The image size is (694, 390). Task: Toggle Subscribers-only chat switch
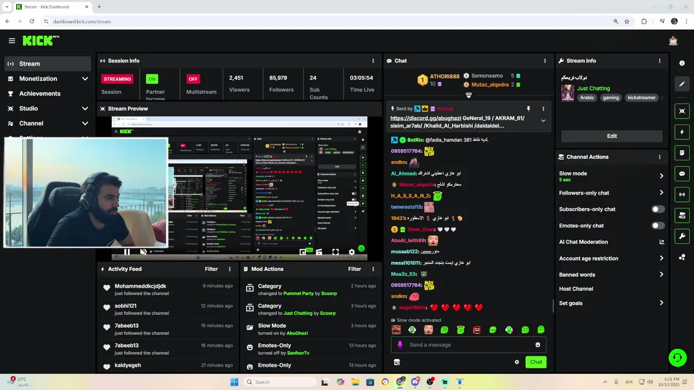pos(658,209)
